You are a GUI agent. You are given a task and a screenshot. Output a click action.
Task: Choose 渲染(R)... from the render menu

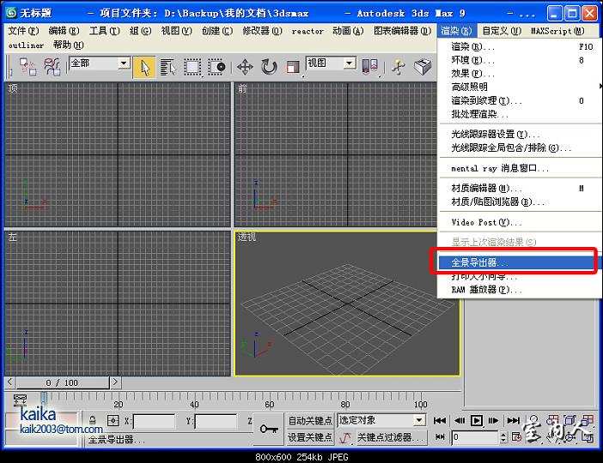click(520, 47)
